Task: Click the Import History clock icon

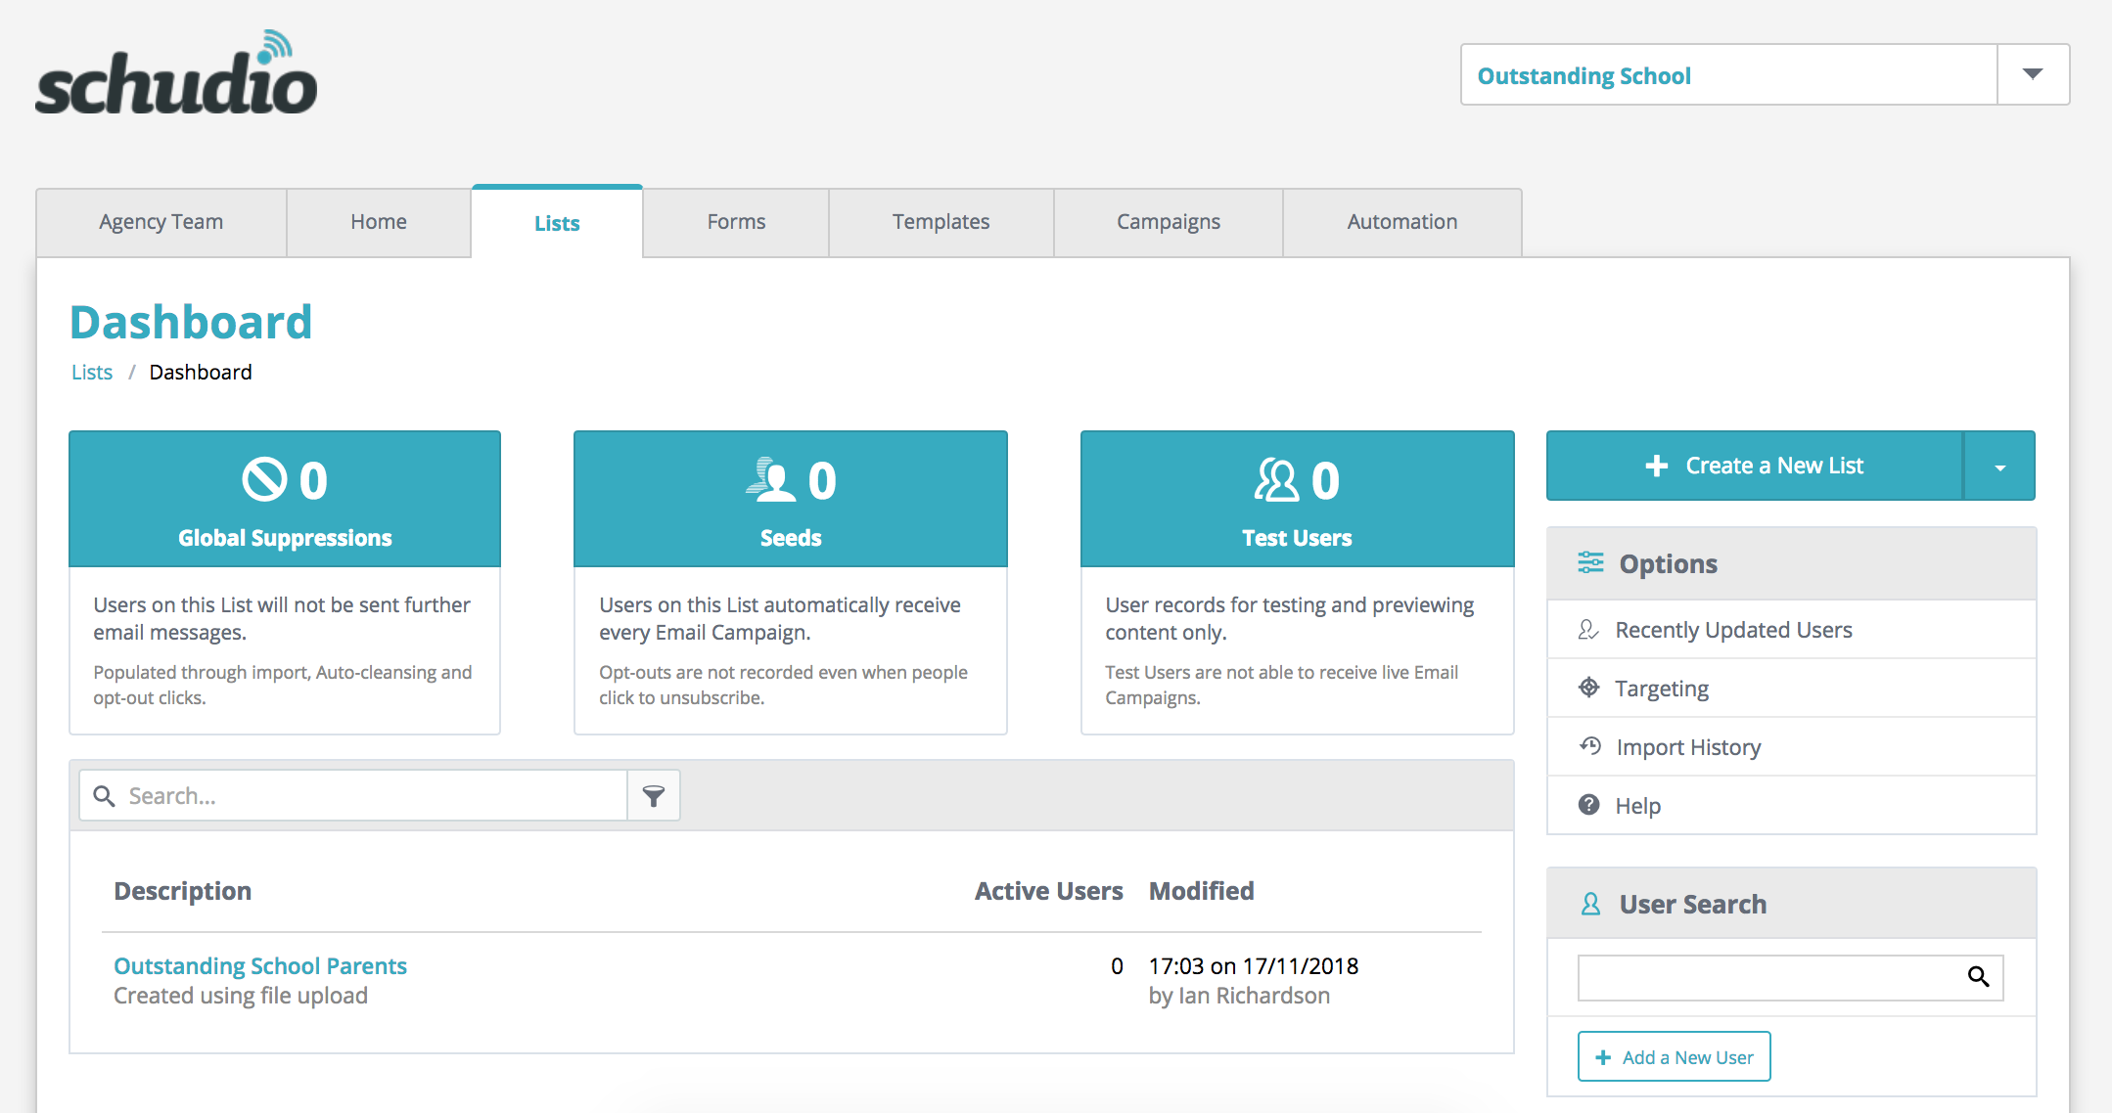Action: [x=1589, y=746]
